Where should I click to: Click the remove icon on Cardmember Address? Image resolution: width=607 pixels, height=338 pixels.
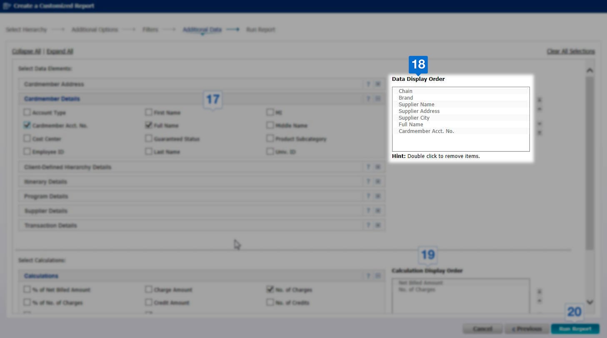(378, 84)
